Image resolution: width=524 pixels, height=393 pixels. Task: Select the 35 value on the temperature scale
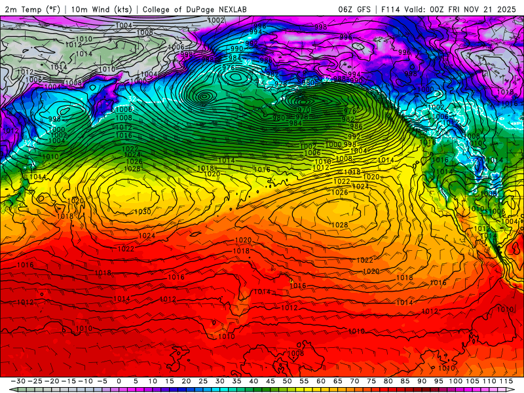pos(236,381)
